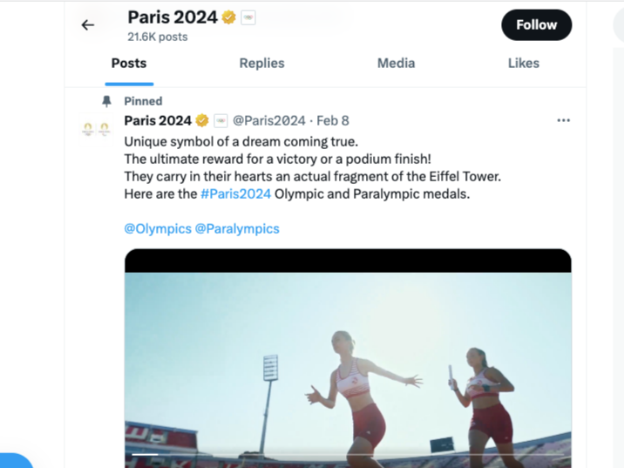Screen dimensions: 624x468
Task: Click the small affiliate badge before @Paris2024 handle
Action: pos(220,120)
